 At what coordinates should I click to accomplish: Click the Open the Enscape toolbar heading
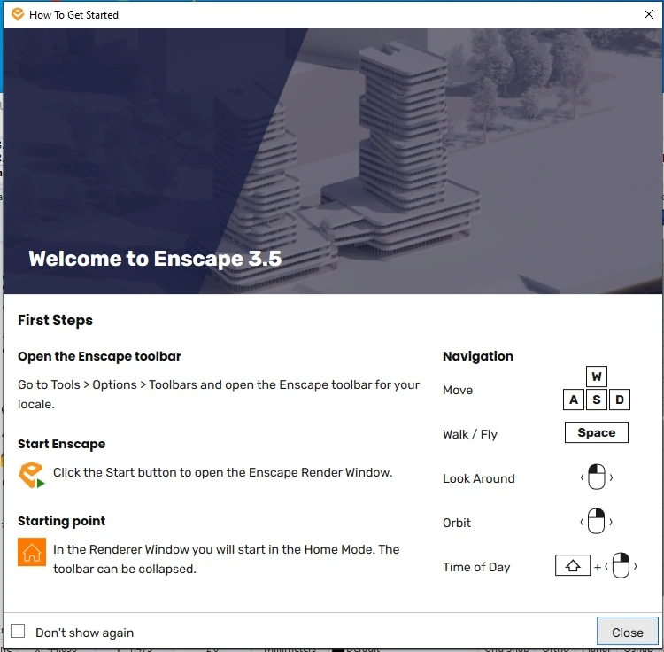pyautogui.click(x=99, y=356)
